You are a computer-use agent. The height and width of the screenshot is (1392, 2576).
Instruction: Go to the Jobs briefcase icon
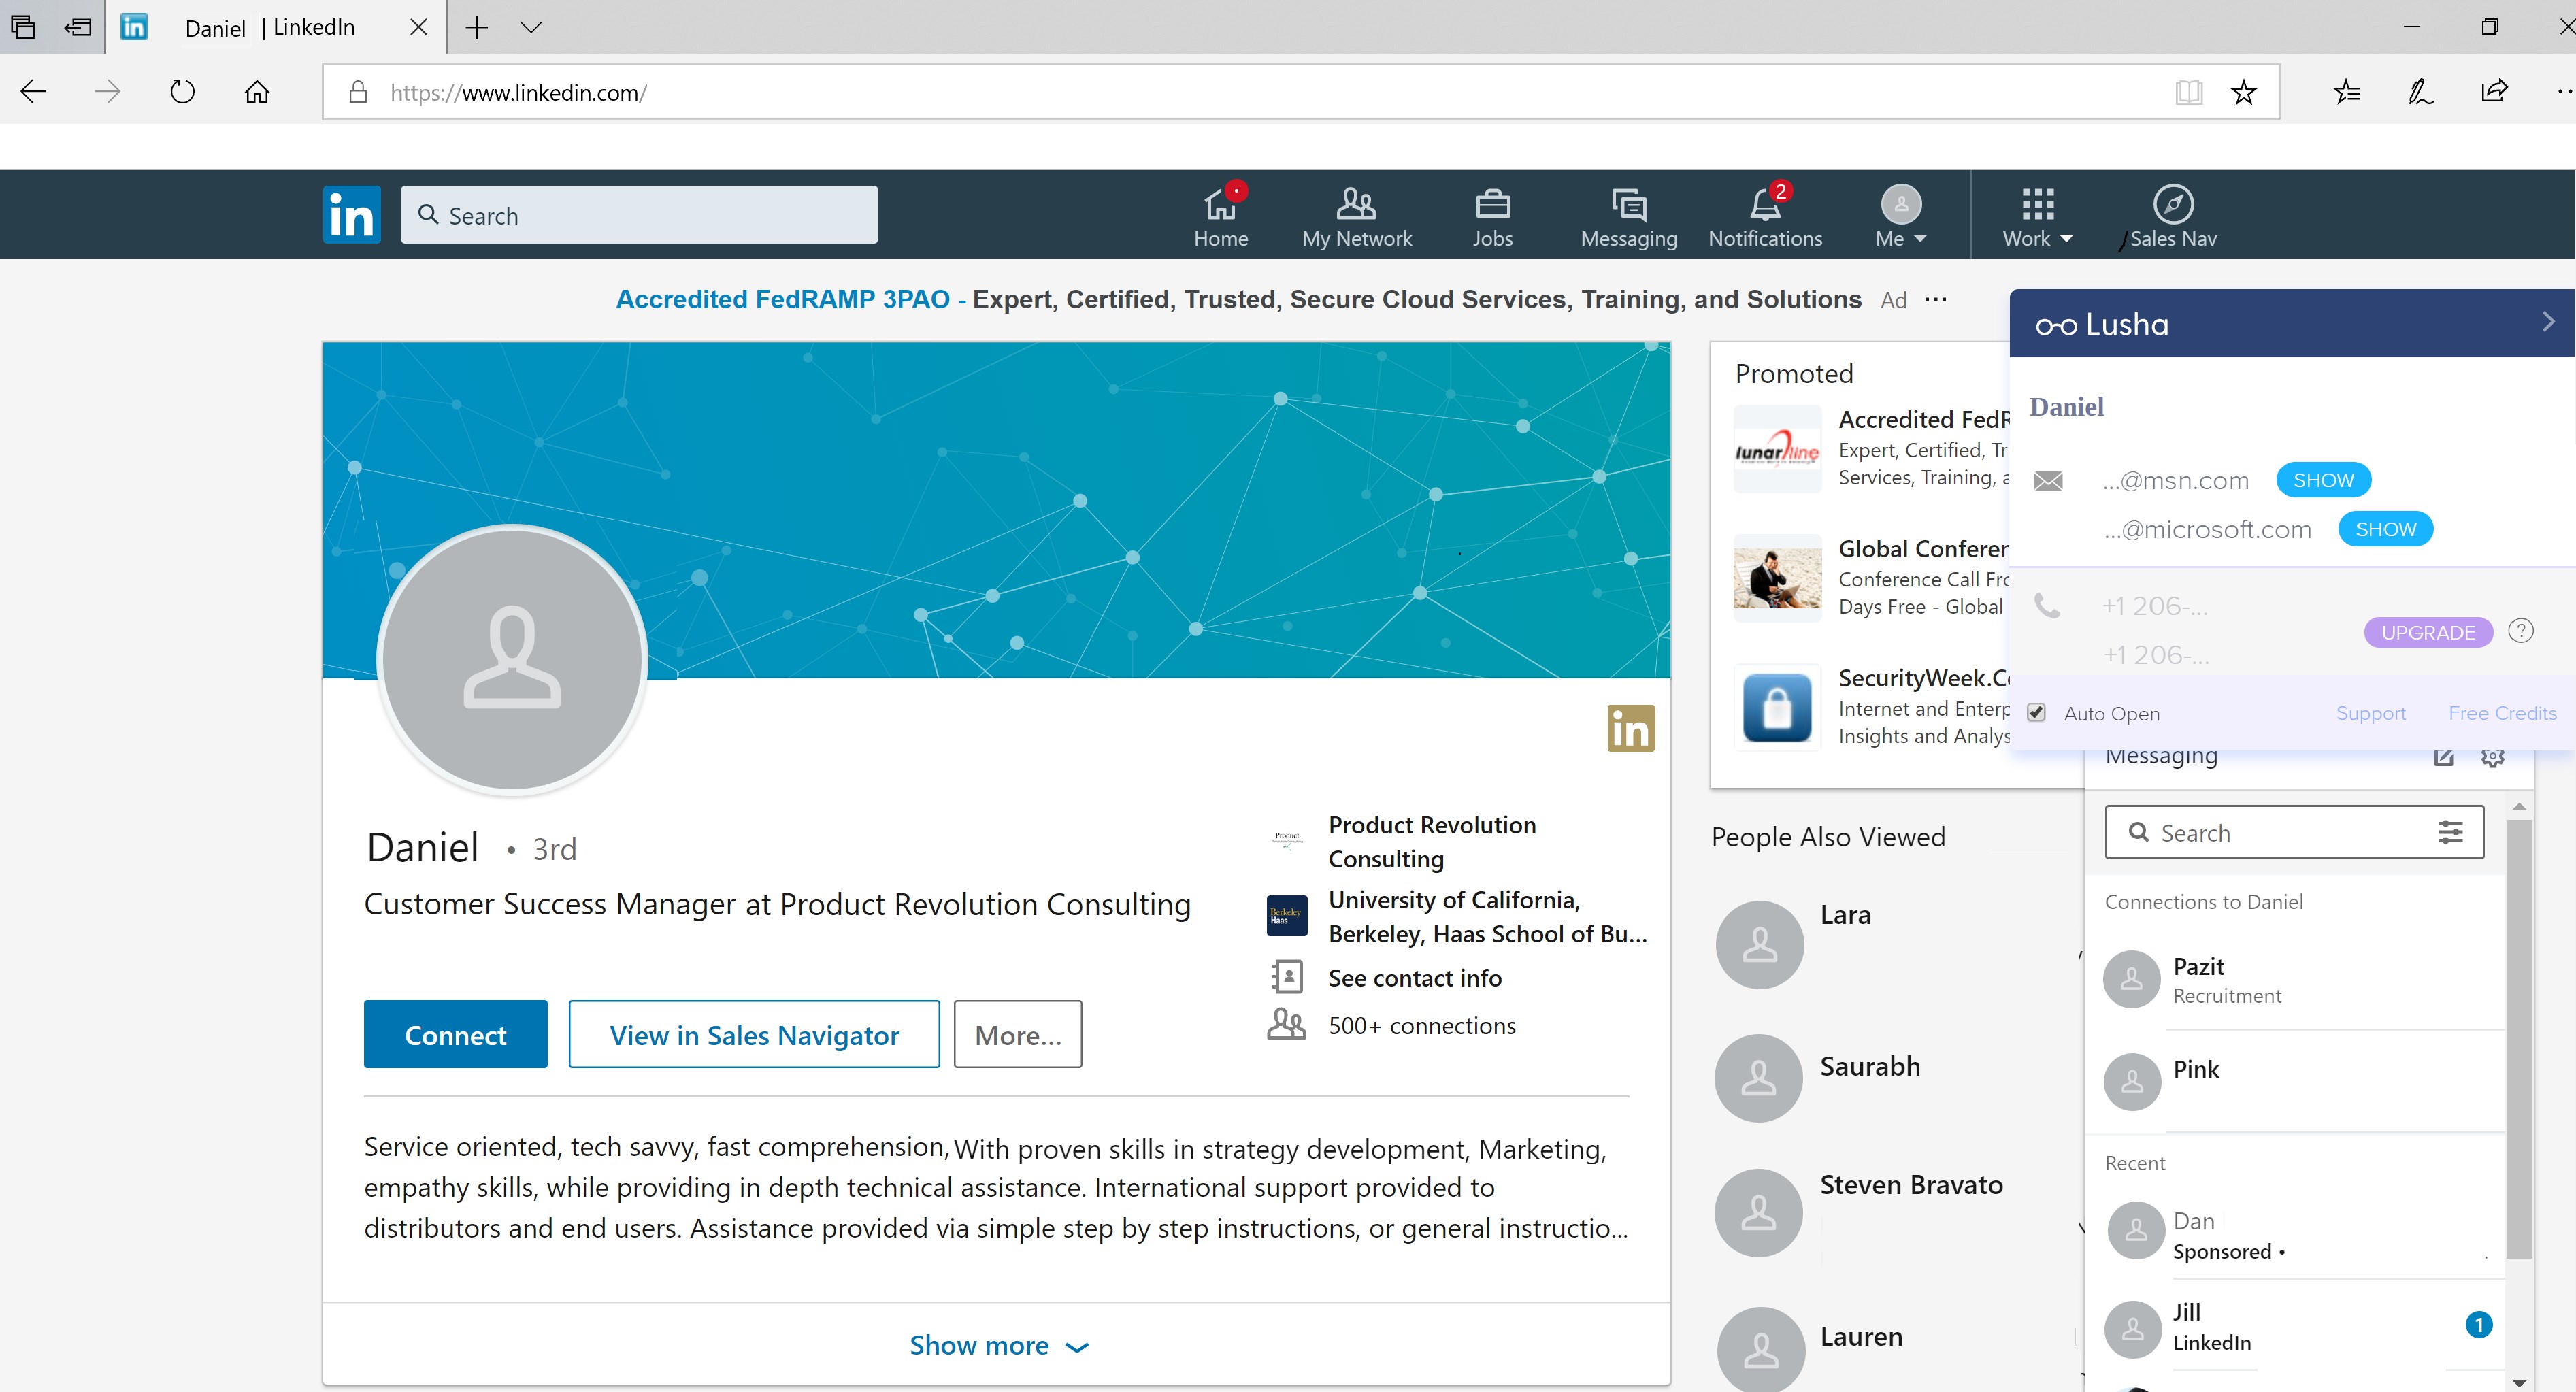pos(1492,205)
